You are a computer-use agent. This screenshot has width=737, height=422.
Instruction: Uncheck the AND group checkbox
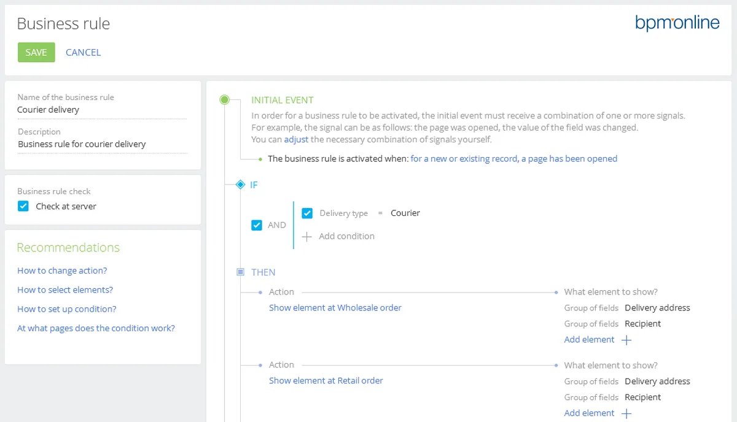(257, 225)
